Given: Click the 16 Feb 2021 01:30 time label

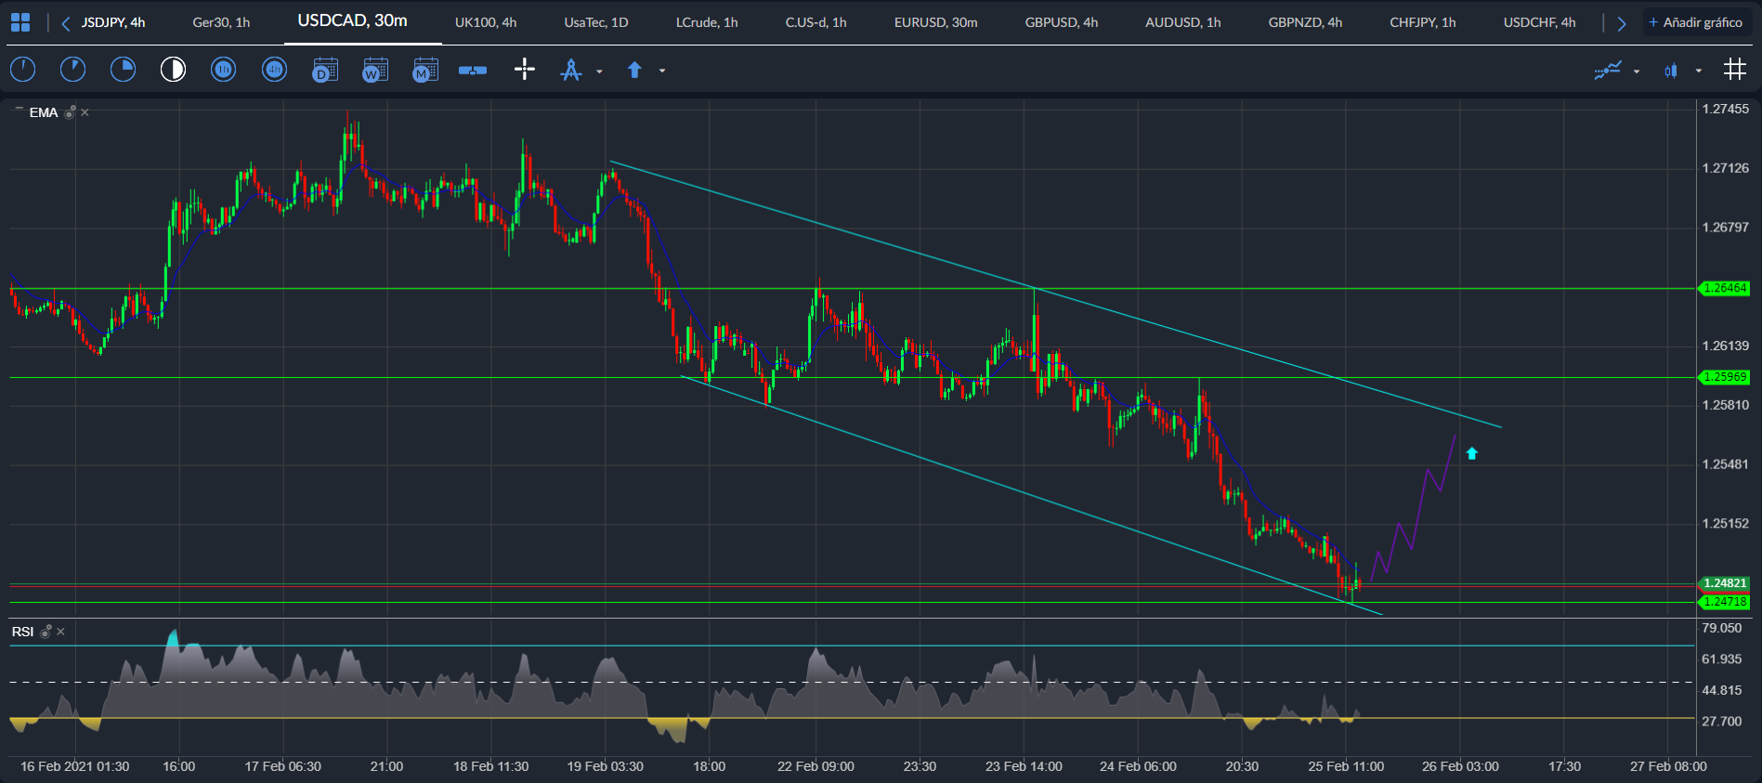Looking at the screenshot, I should (75, 766).
